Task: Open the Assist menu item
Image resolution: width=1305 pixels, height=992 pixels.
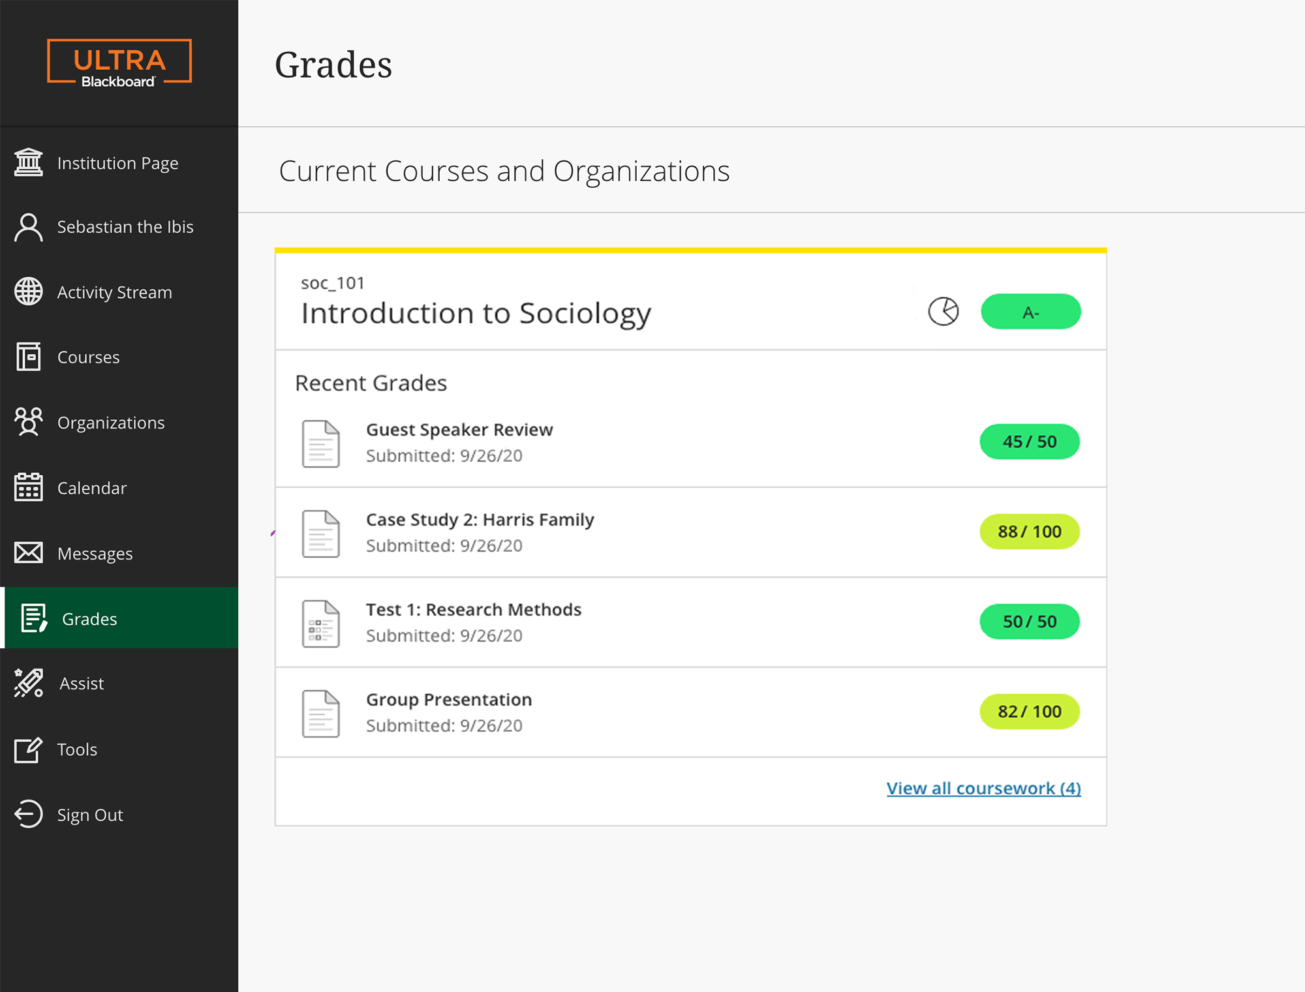Action: pos(119,683)
